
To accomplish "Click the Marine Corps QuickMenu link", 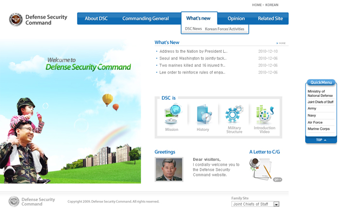I will 319,129.
